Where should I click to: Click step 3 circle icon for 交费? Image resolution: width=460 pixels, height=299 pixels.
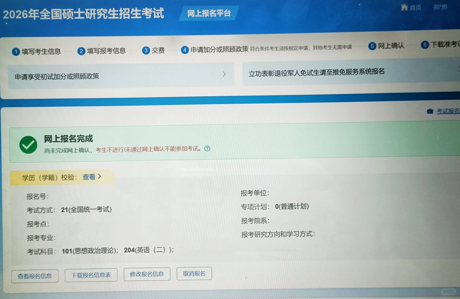[146, 50]
